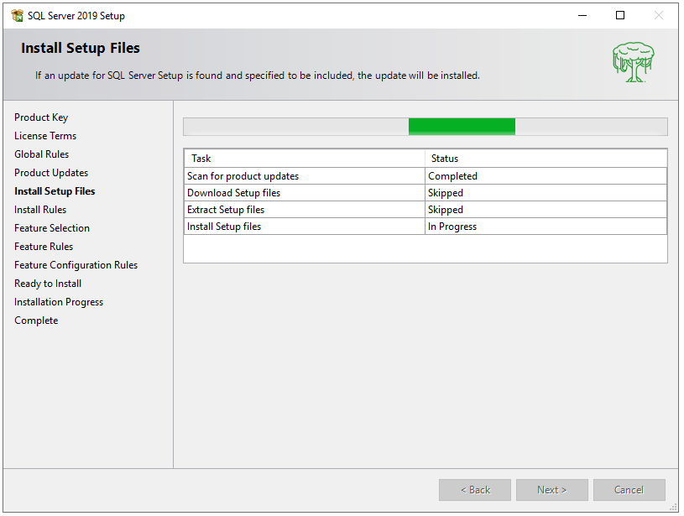Select the Feature Rules step
The image size is (684, 516).
click(x=44, y=247)
